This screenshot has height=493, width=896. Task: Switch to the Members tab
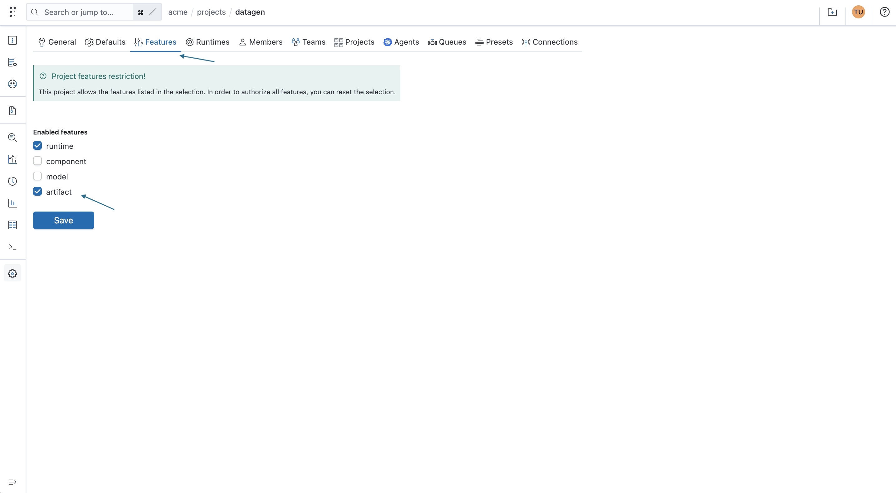(261, 42)
